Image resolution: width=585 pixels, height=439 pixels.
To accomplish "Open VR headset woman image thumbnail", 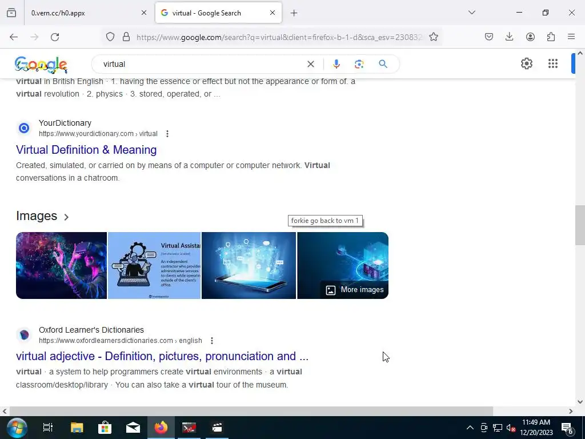I will pos(61,265).
